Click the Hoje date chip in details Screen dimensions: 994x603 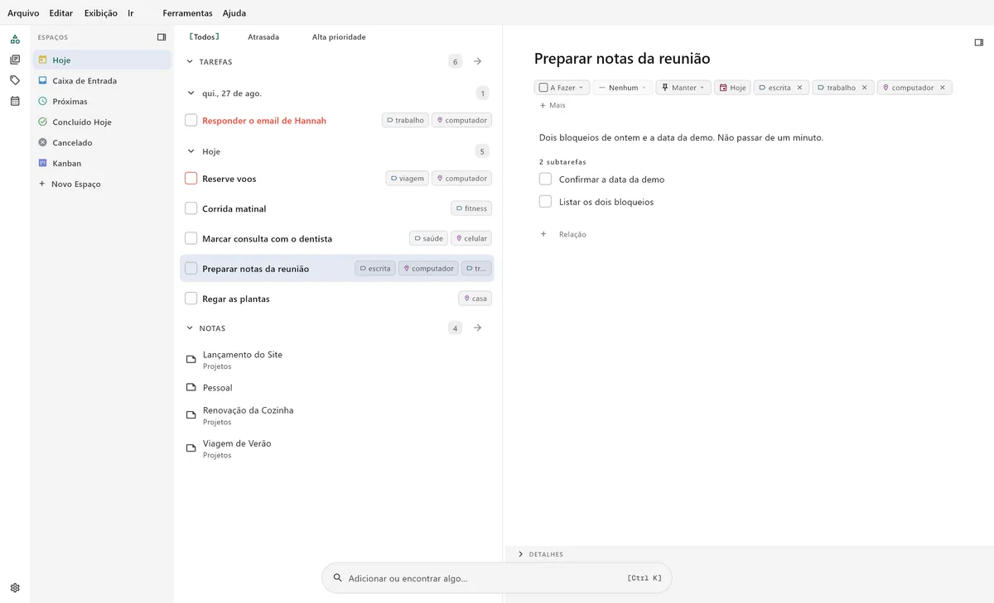click(732, 88)
